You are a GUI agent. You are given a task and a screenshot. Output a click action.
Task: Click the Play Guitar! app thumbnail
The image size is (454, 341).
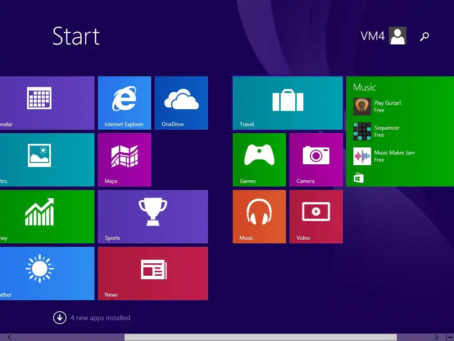(362, 107)
